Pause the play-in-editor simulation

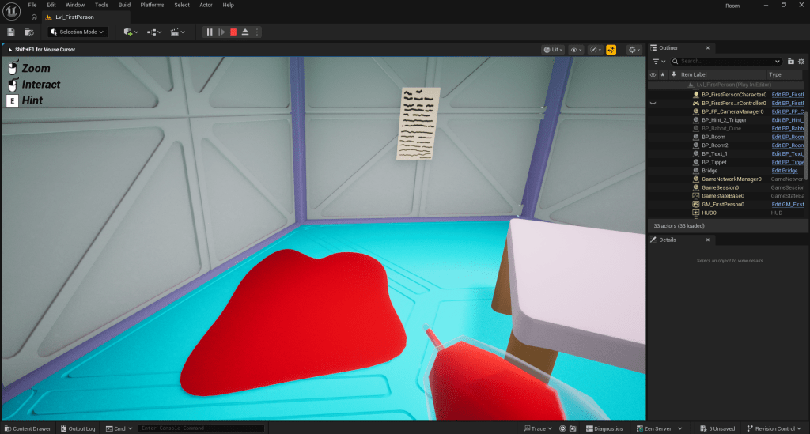click(210, 32)
